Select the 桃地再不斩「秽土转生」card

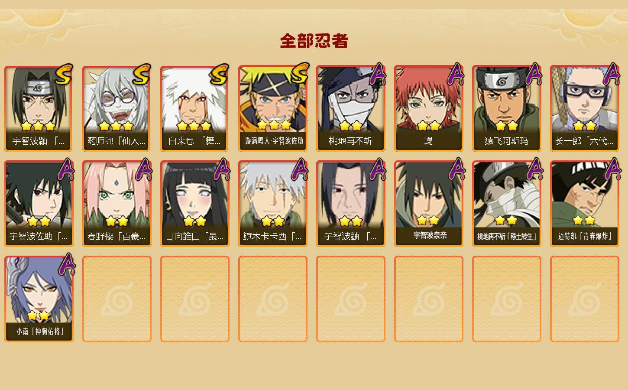506,204
